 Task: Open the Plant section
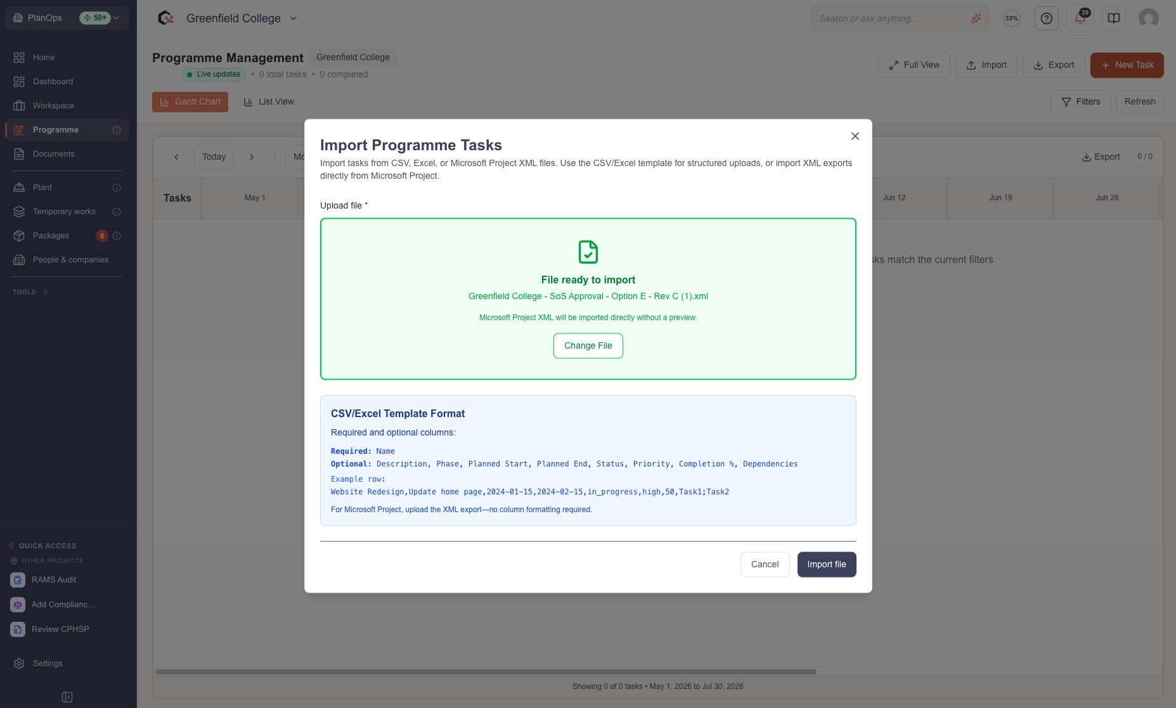(x=67, y=187)
